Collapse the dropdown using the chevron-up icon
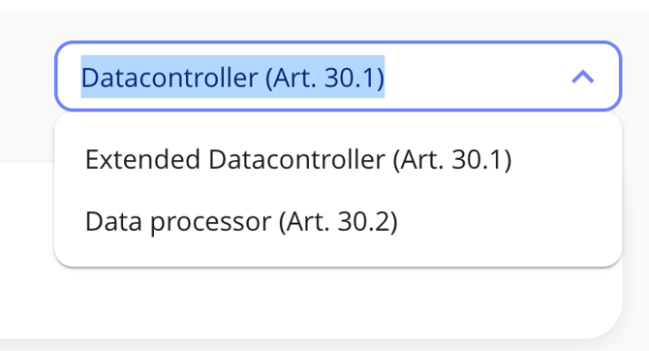The height and width of the screenshot is (351, 649). [x=583, y=77]
